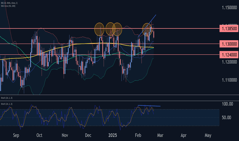Screen dimensions: 239x141
Task: Click the upper Stoch (14, 1, 3) pane label
Action: click(7, 98)
